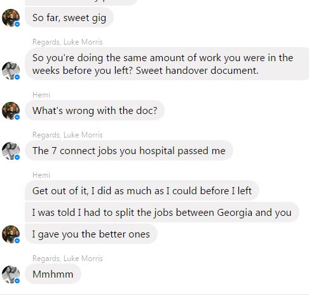309x298 pixels.
Task: Select the 'Sweet handover document' message bubble
Action: [x=167, y=64]
